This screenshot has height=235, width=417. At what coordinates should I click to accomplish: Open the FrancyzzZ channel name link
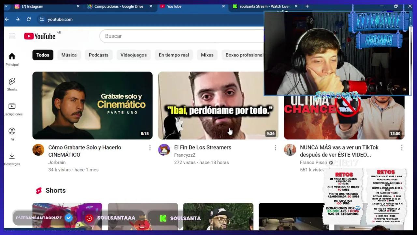[x=185, y=155]
